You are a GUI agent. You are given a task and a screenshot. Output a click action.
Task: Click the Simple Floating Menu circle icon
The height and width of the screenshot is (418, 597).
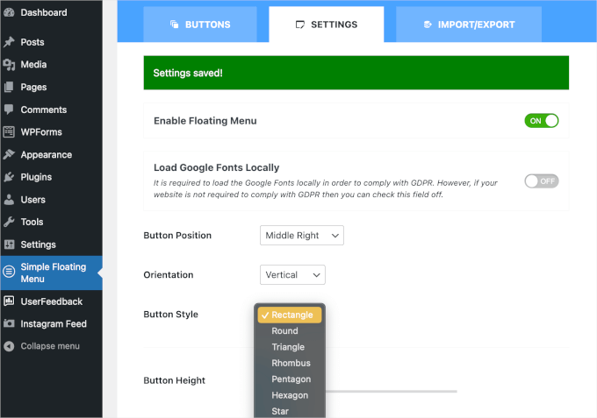pyautogui.click(x=9, y=272)
